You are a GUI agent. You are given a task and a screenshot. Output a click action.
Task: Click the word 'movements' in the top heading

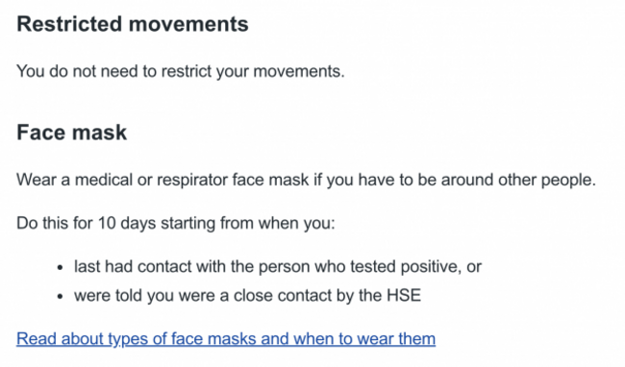point(188,24)
